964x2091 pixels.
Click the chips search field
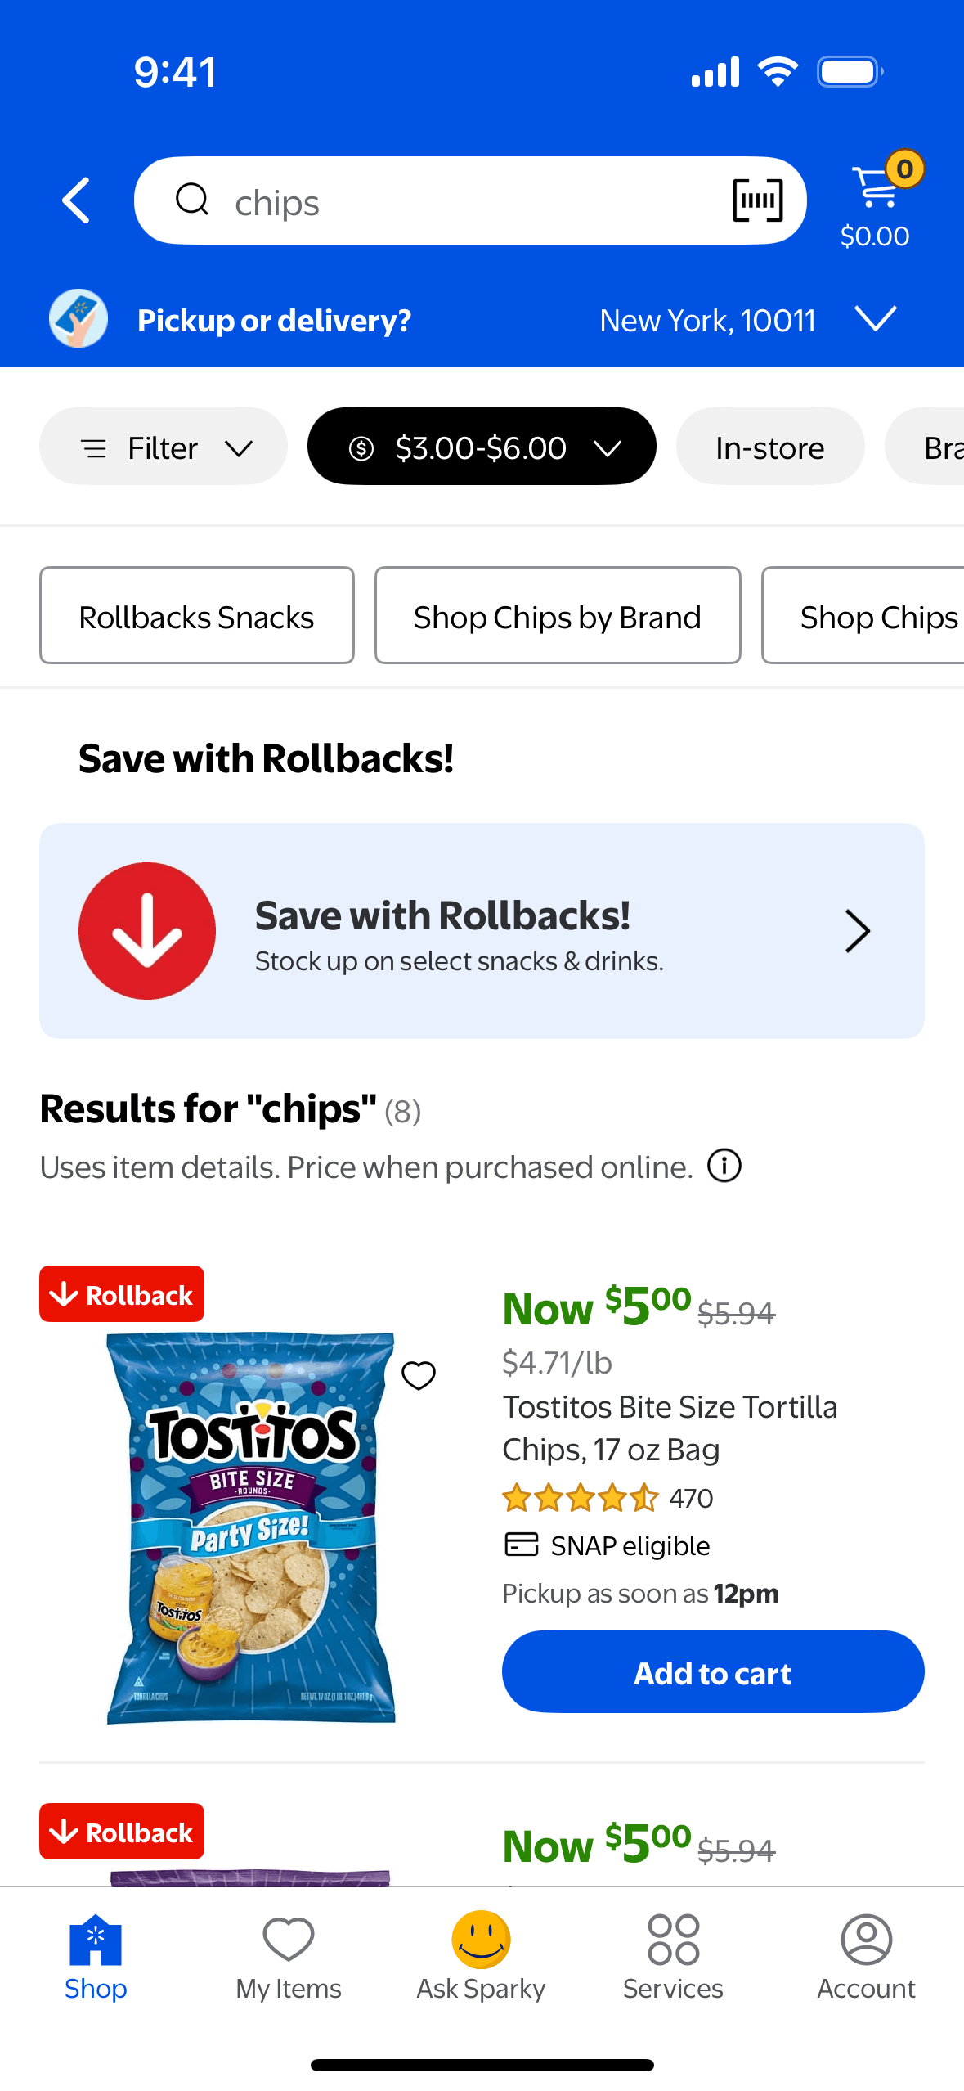coord(458,202)
